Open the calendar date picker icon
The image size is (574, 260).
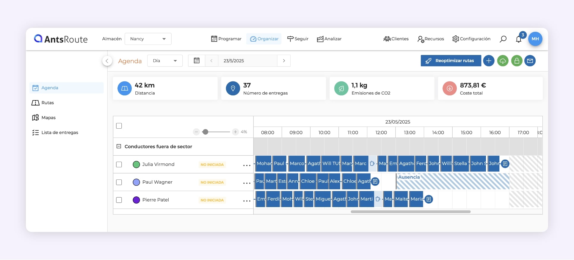click(x=197, y=61)
